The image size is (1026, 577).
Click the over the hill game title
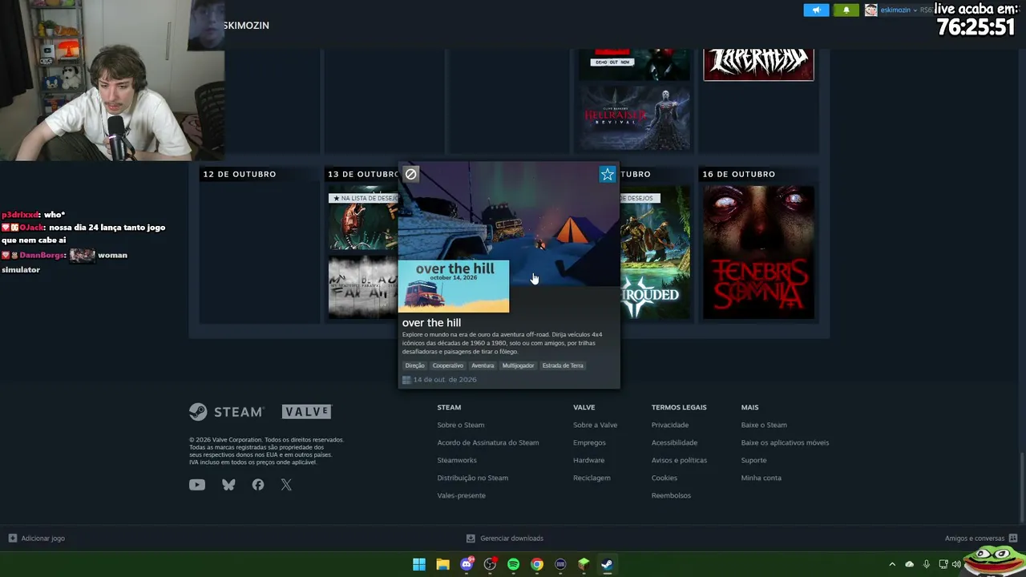click(x=431, y=323)
